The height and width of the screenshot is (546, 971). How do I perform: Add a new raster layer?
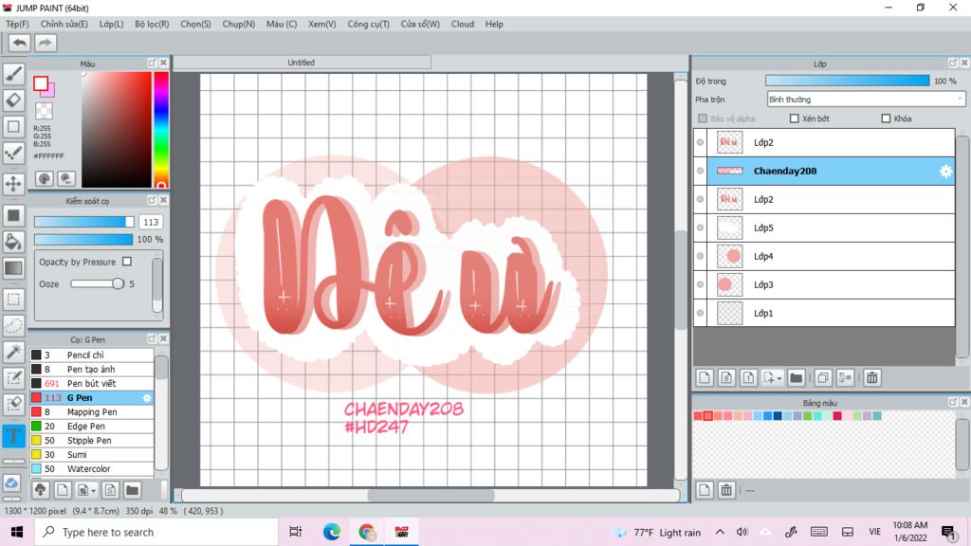coord(705,377)
